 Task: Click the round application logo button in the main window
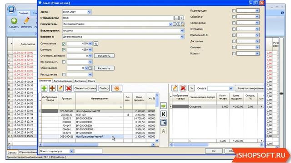click(11, 9)
